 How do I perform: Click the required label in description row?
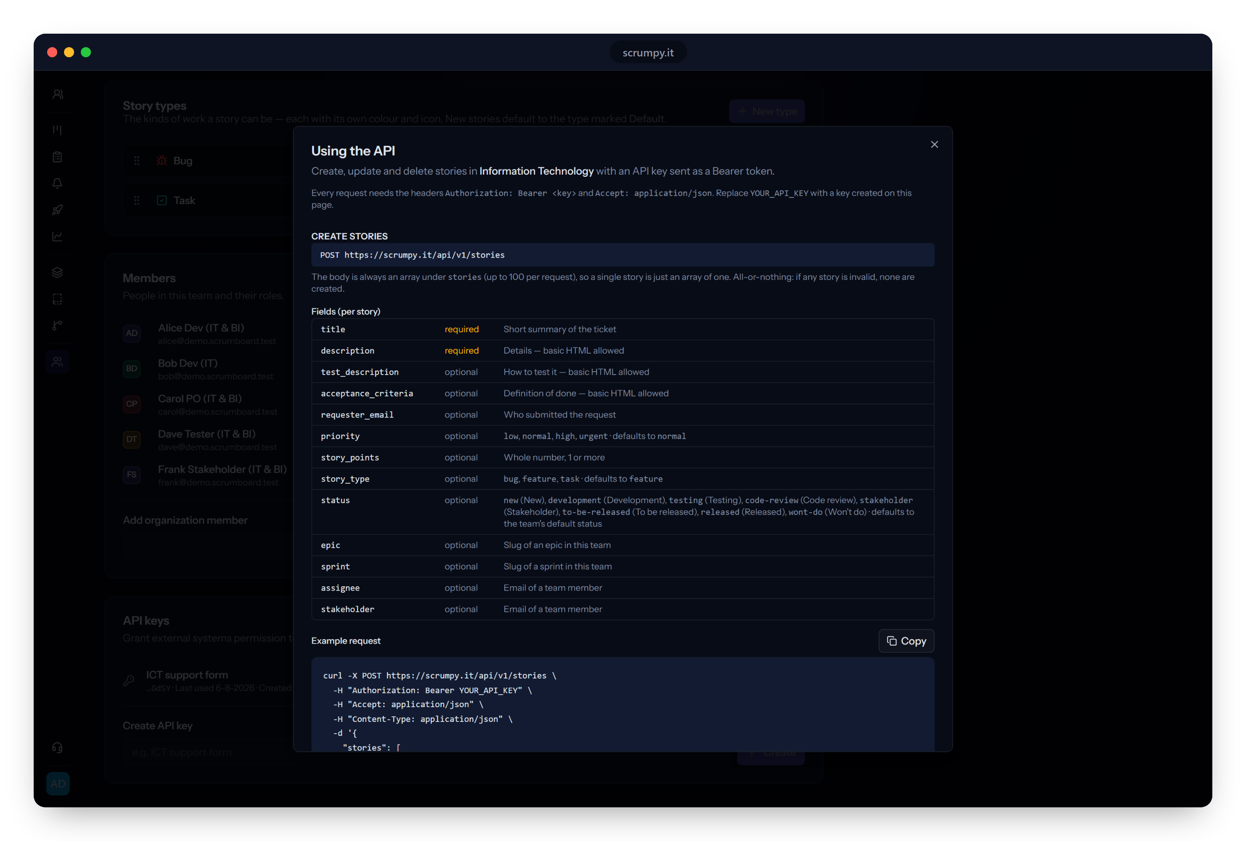click(x=461, y=351)
